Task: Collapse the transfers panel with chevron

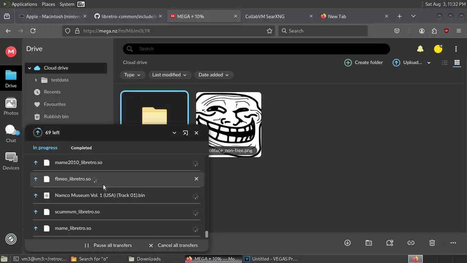Action: coord(174,133)
